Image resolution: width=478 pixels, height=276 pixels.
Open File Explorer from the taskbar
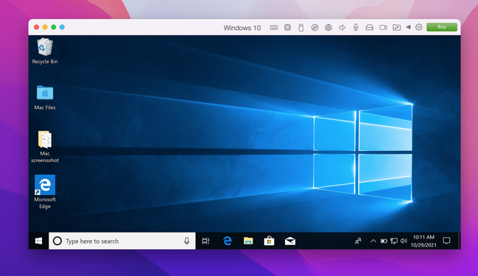[x=248, y=241]
